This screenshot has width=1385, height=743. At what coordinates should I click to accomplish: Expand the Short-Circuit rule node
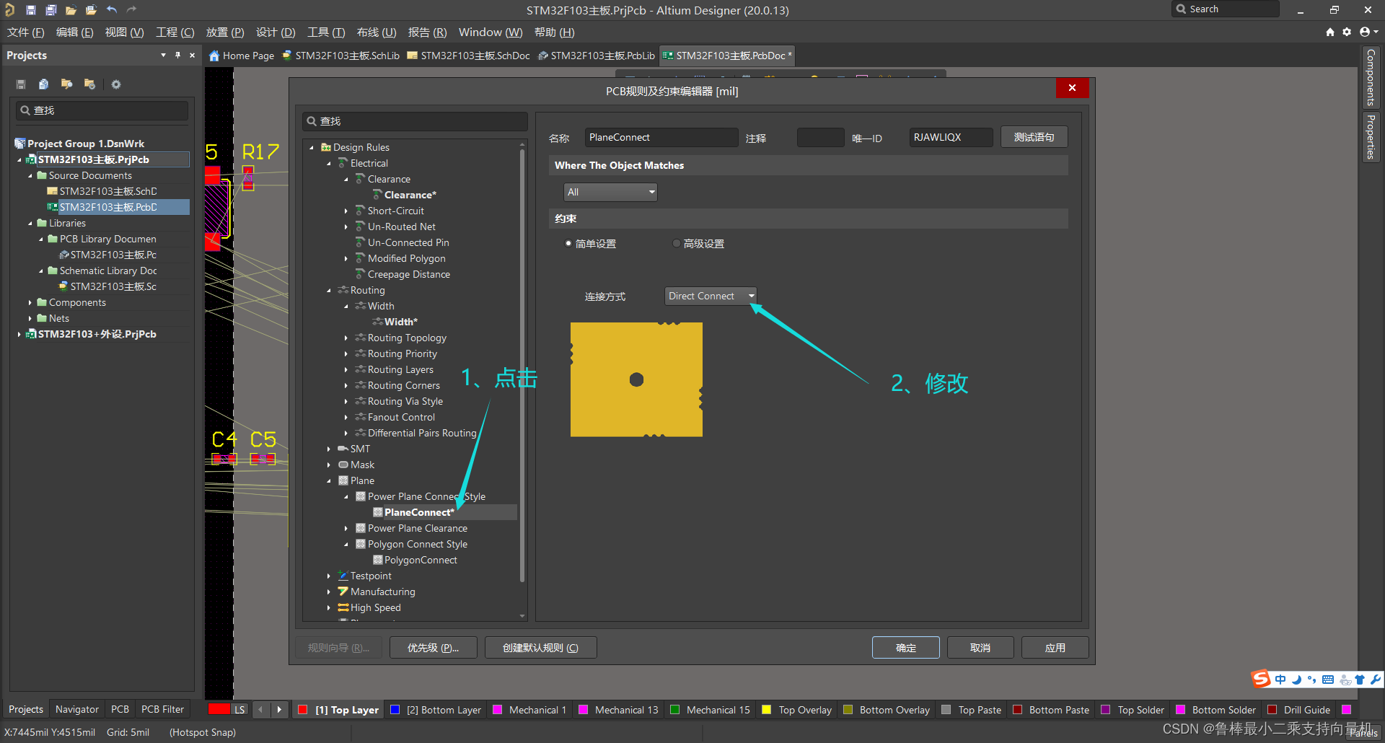click(x=346, y=211)
